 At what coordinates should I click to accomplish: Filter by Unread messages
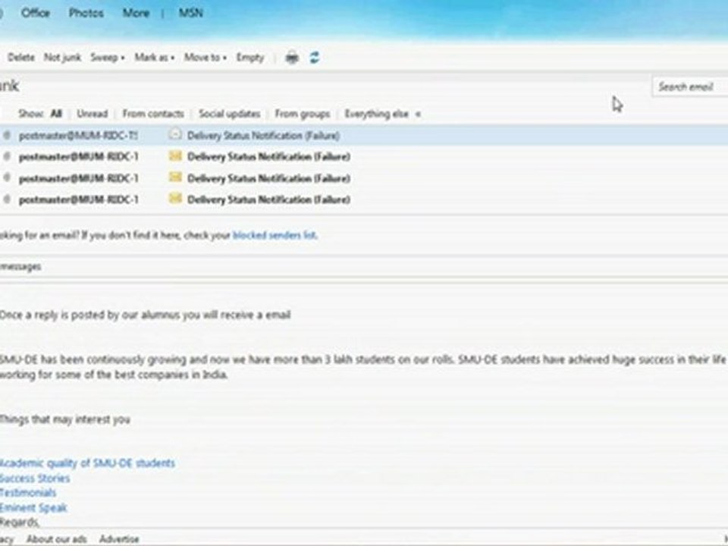pyautogui.click(x=92, y=114)
